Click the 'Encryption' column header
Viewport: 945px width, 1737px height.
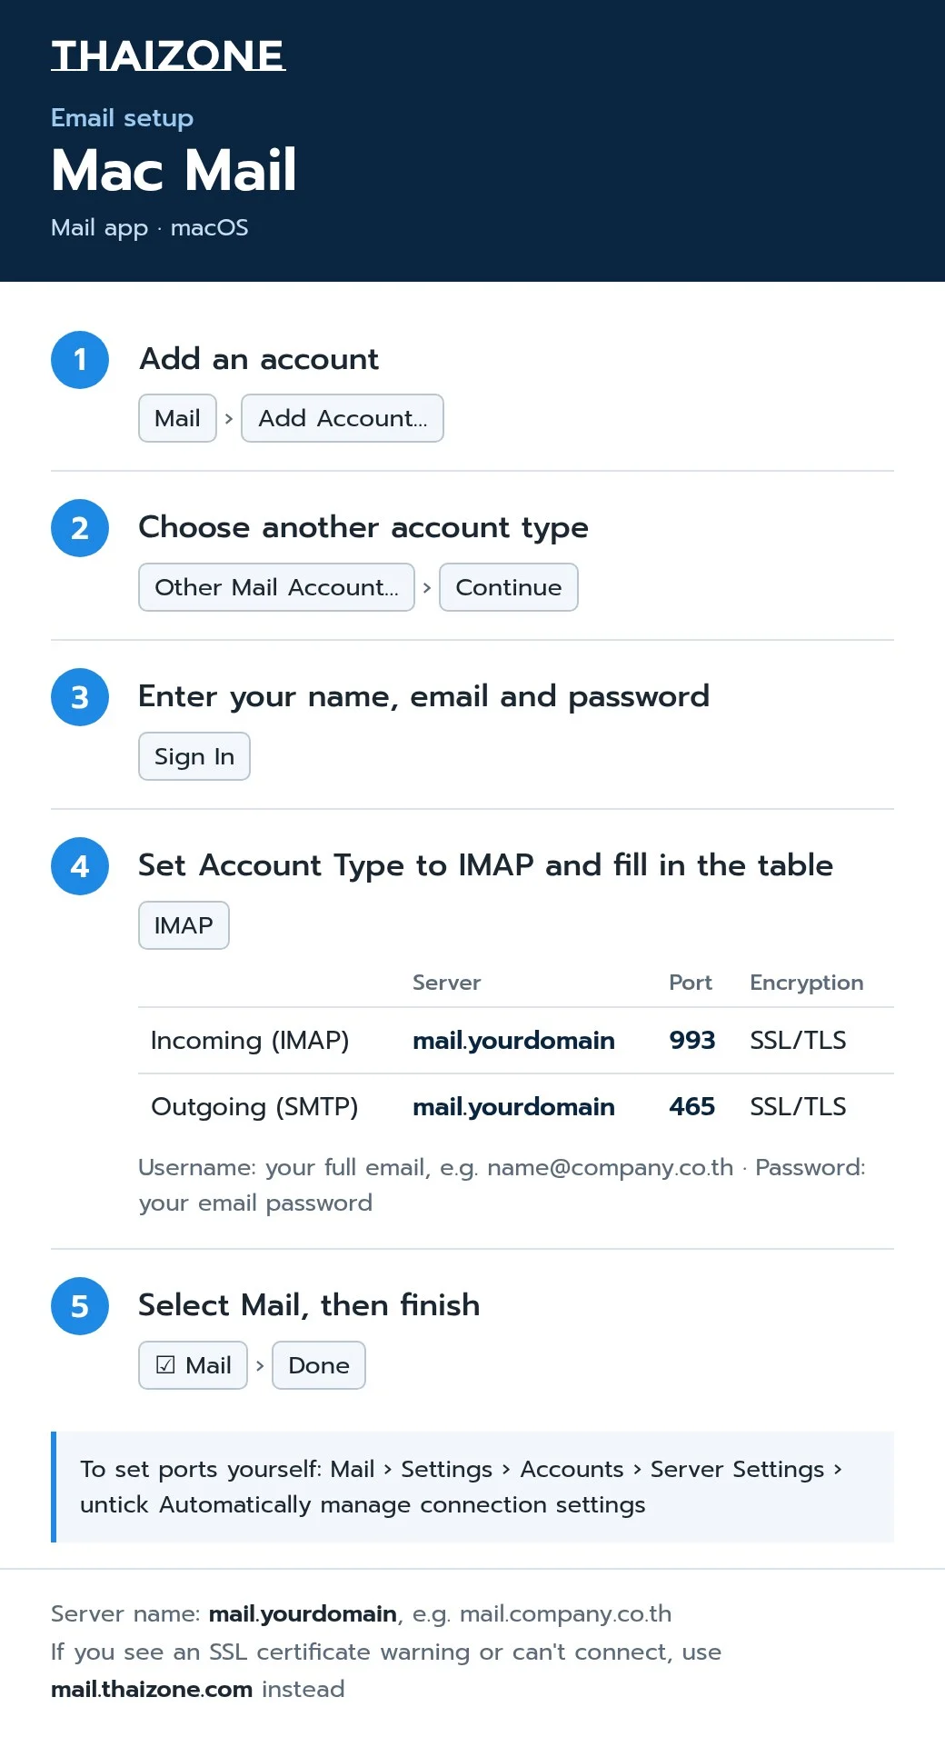(807, 983)
